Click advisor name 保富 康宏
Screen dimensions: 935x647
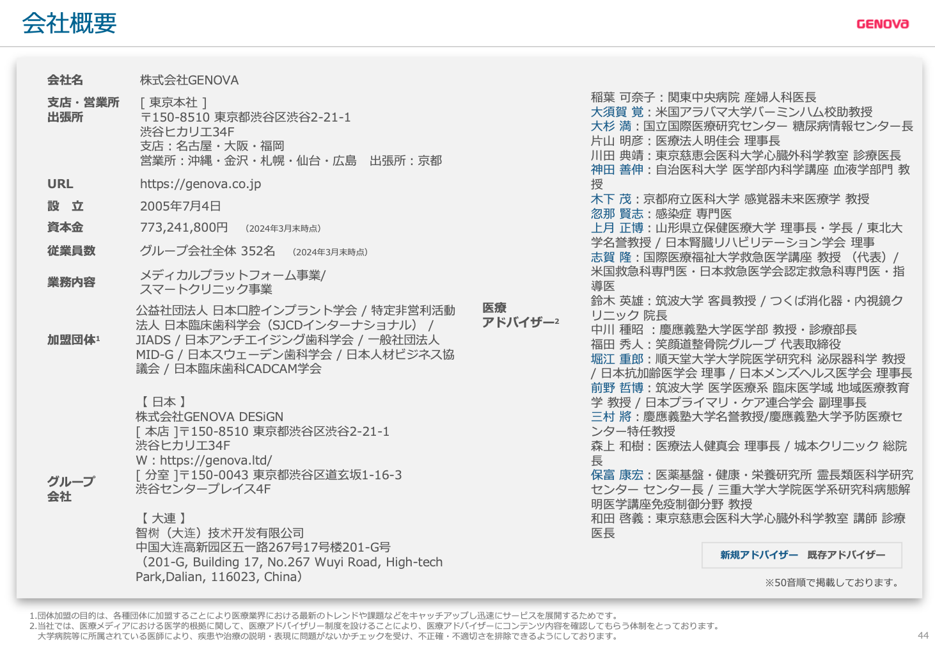617,475
